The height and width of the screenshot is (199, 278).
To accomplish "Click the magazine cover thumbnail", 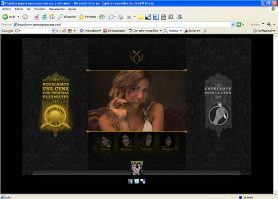I will tap(137, 168).
